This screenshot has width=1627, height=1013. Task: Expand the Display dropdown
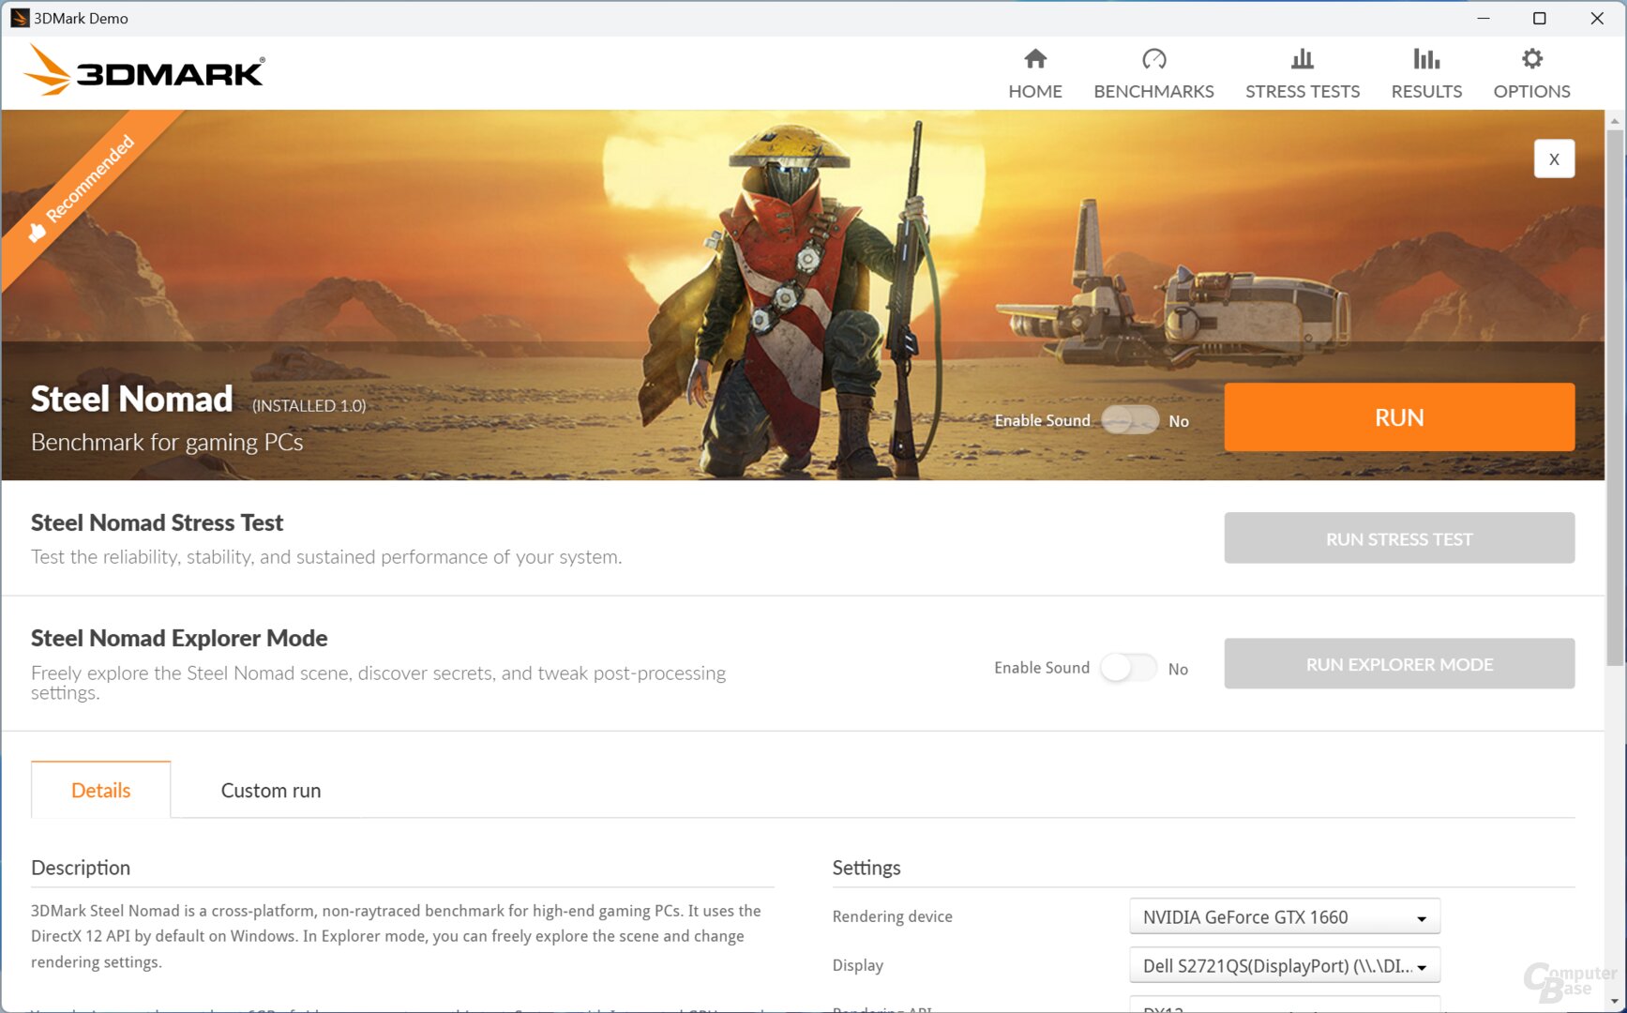click(1285, 965)
